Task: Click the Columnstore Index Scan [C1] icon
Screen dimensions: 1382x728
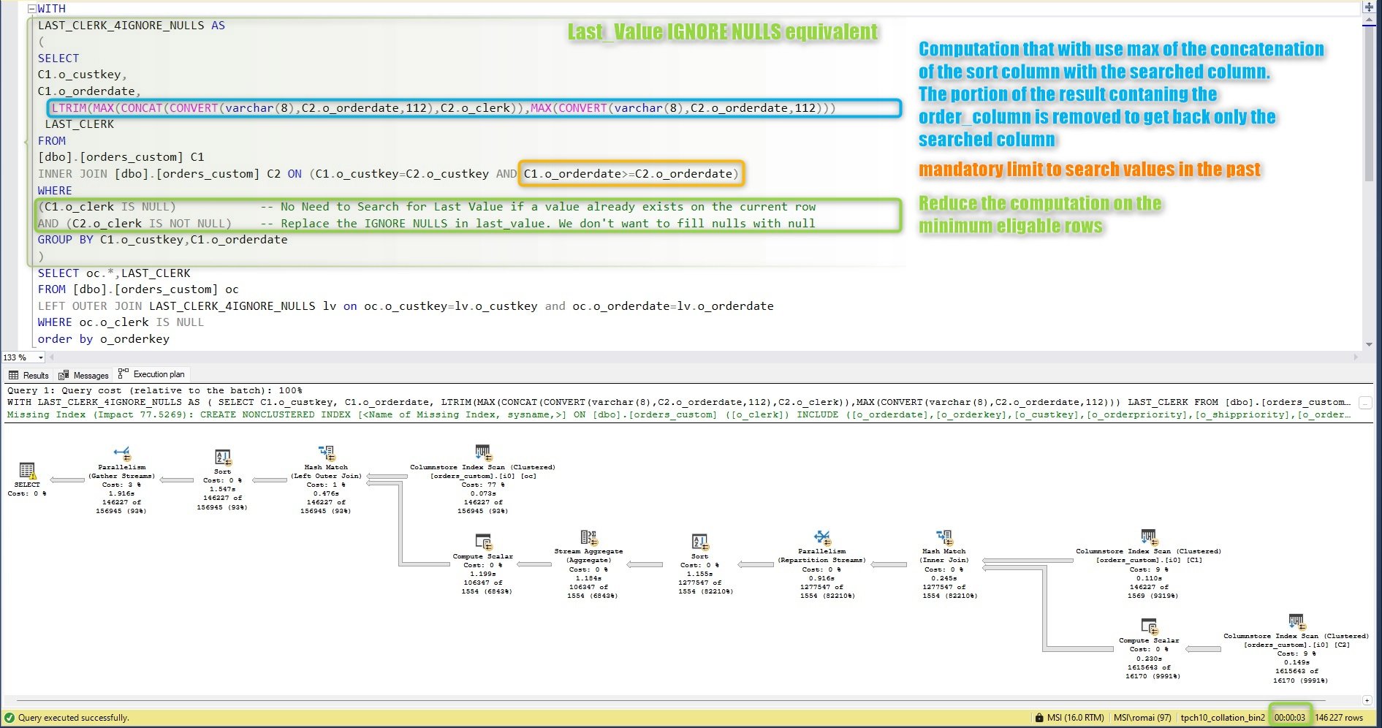Action: [1148, 537]
